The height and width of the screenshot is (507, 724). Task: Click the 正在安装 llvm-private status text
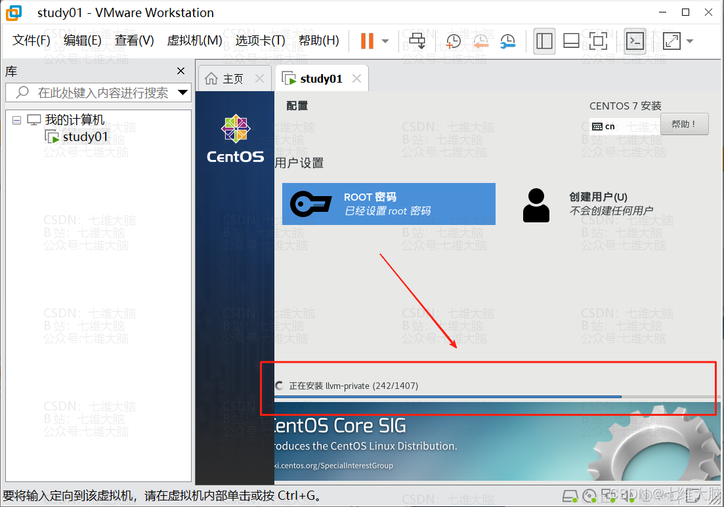click(x=354, y=386)
